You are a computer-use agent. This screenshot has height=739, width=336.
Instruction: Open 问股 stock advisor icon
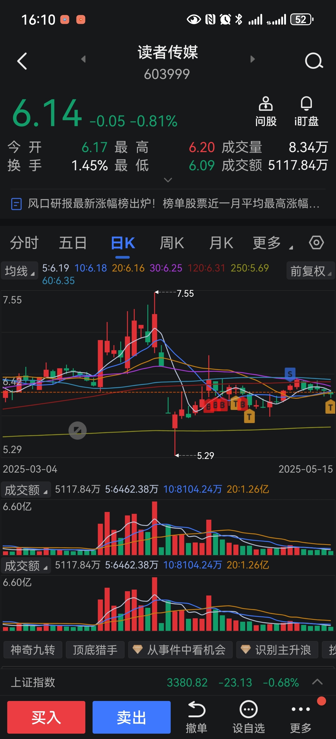coord(266,104)
